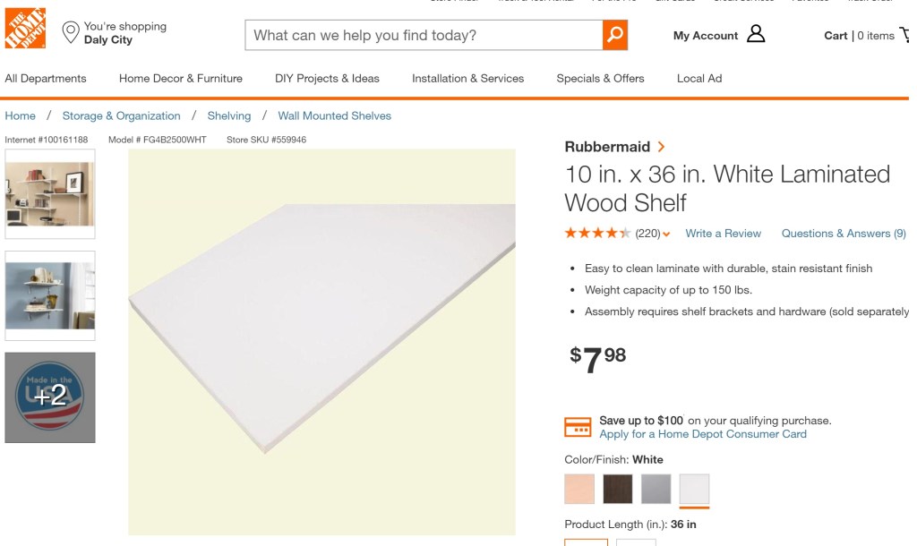The width and height of the screenshot is (917, 546).
Task: Expand the rating dropdown arrow beside 220
Action: [666, 235]
